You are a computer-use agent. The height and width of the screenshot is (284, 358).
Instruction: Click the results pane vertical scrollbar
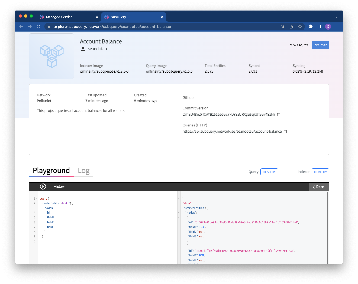[x=327, y=227]
